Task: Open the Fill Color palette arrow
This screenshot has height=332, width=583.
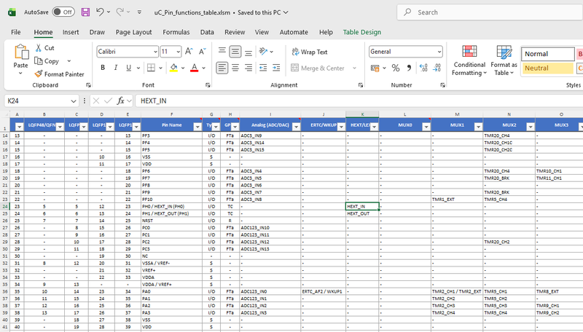Action: (183, 68)
